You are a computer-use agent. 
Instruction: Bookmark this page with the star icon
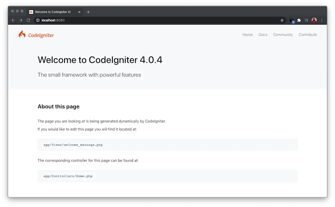click(282, 20)
